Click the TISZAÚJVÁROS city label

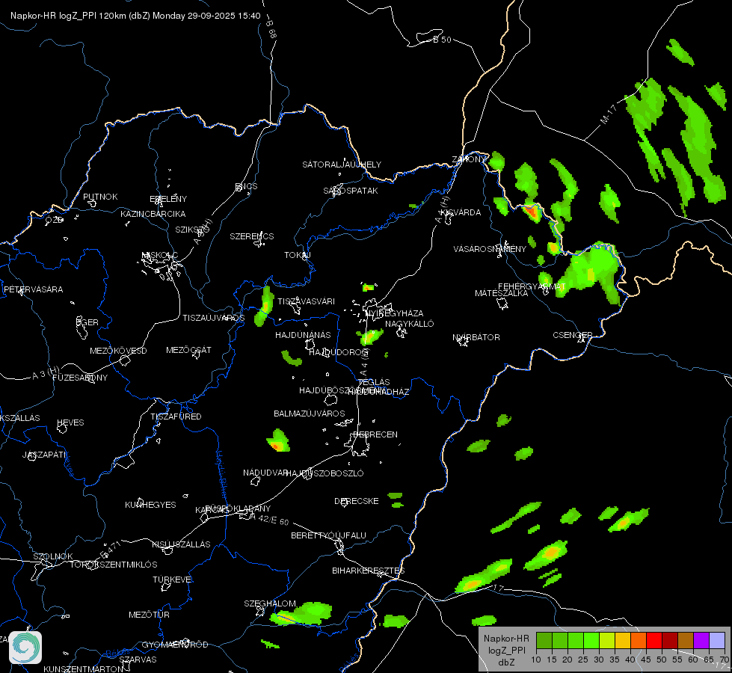(214, 318)
